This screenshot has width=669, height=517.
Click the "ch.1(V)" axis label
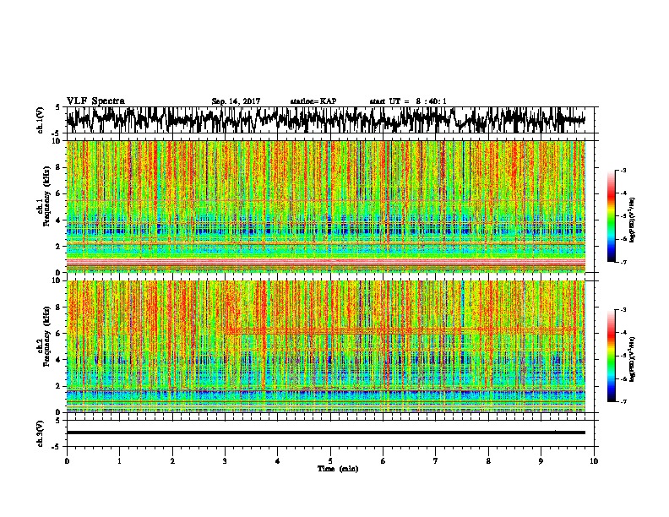pos(41,120)
